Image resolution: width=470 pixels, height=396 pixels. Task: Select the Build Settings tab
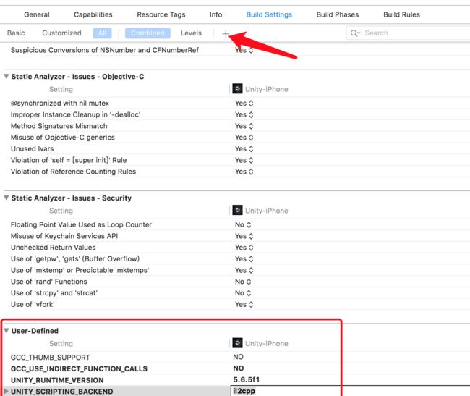[x=269, y=14]
